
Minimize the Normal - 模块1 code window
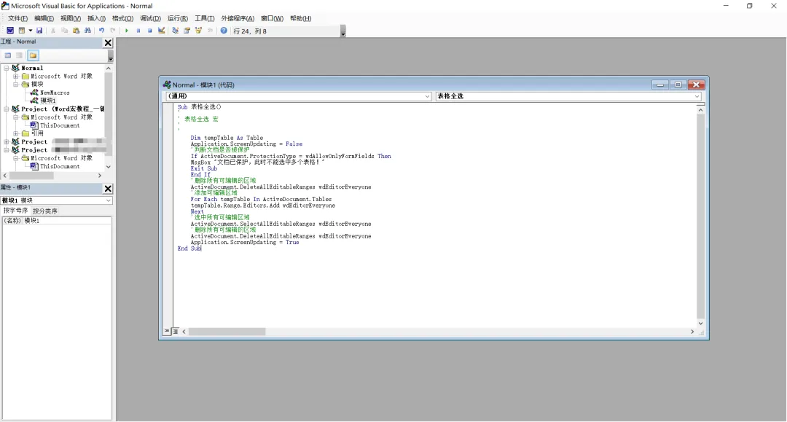(x=660, y=85)
